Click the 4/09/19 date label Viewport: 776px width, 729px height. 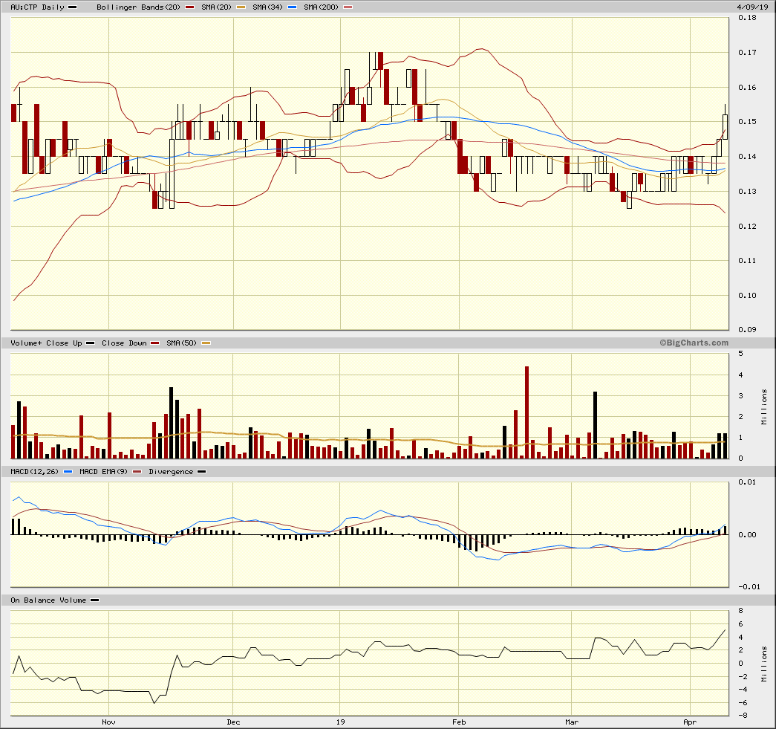[752, 7]
